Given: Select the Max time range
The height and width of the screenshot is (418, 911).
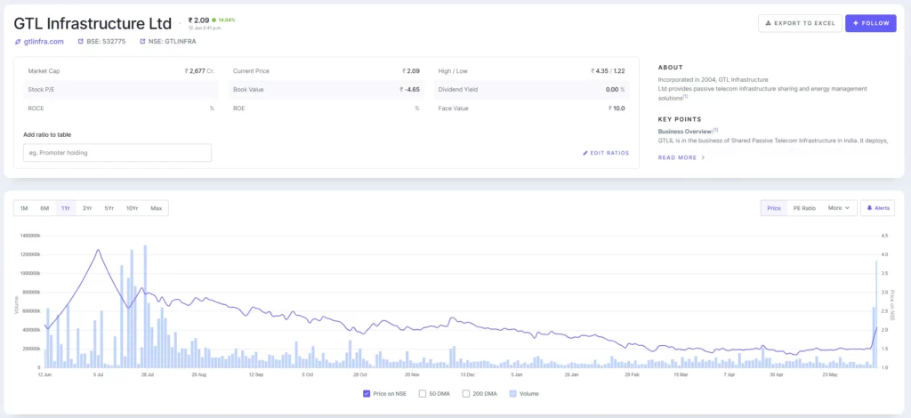Looking at the screenshot, I should (157, 208).
